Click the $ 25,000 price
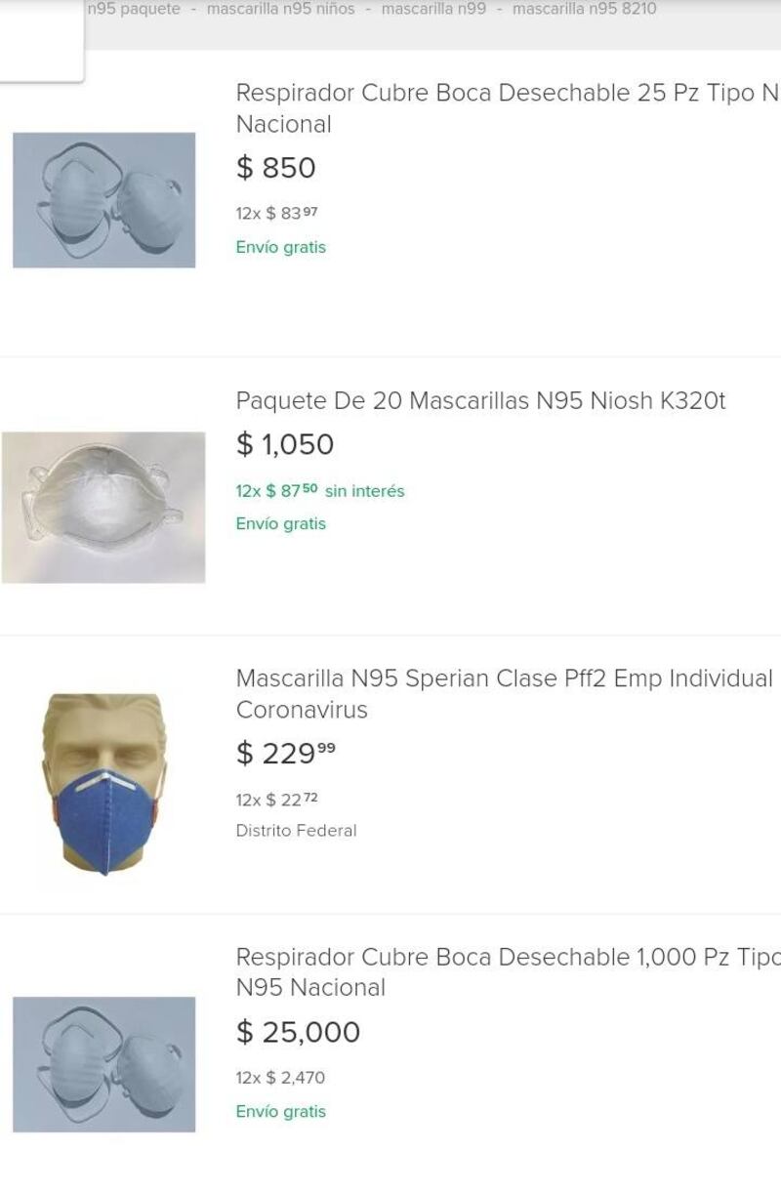781x1193 pixels. point(298,1032)
